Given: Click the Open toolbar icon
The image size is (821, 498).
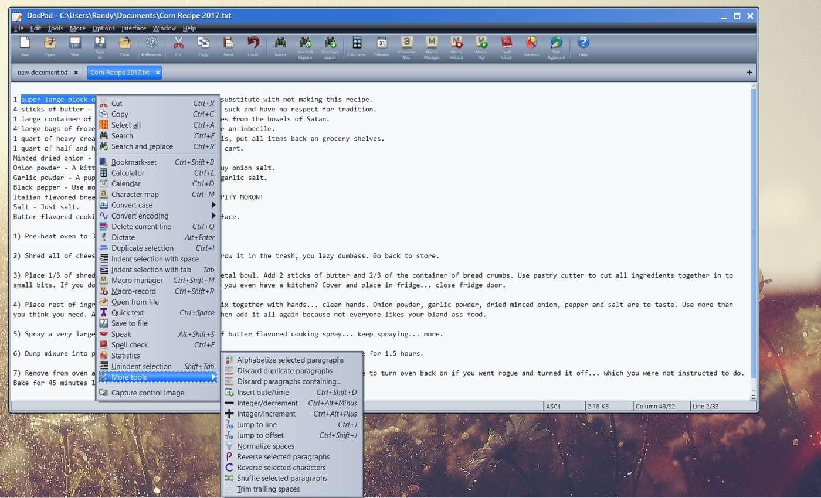Looking at the screenshot, I should tap(50, 46).
